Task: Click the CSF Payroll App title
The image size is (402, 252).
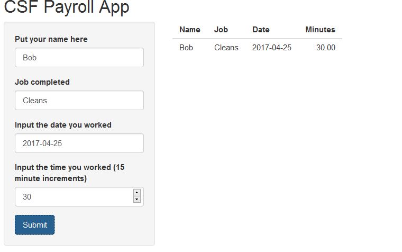Action: [67, 7]
